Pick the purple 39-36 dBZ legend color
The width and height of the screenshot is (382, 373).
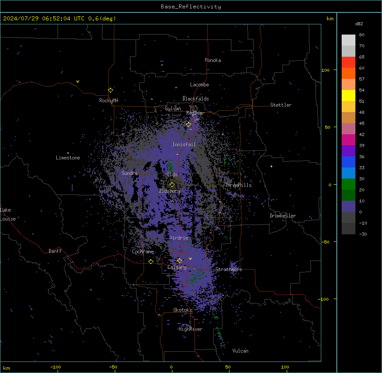(348, 151)
